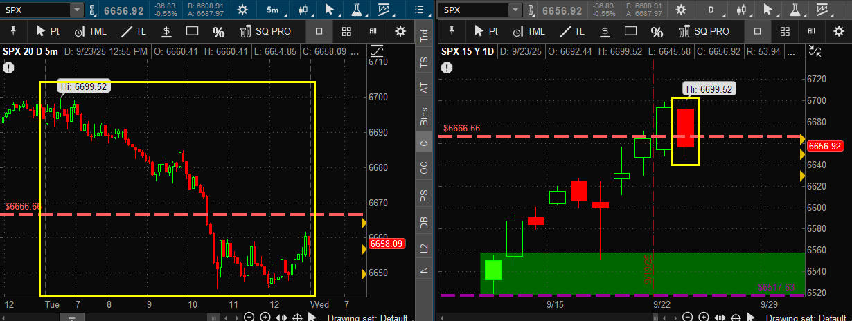Open the patterns icon in right chart header
Image resolution: width=852 pixels, height=321 pixels.
pos(823,10)
